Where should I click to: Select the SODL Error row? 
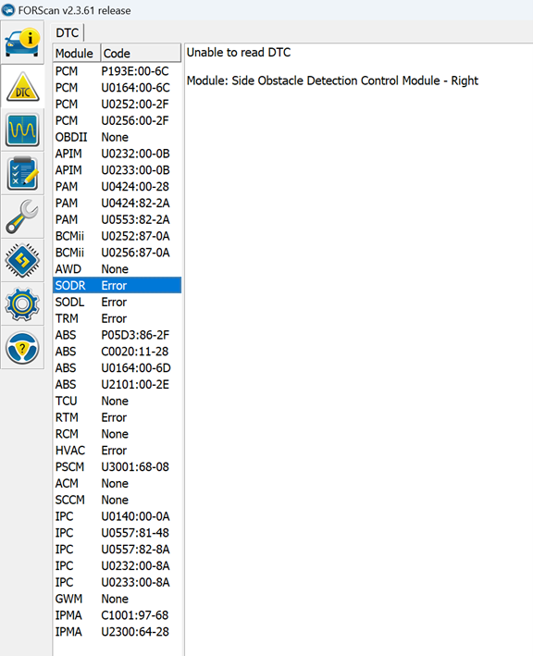point(118,302)
